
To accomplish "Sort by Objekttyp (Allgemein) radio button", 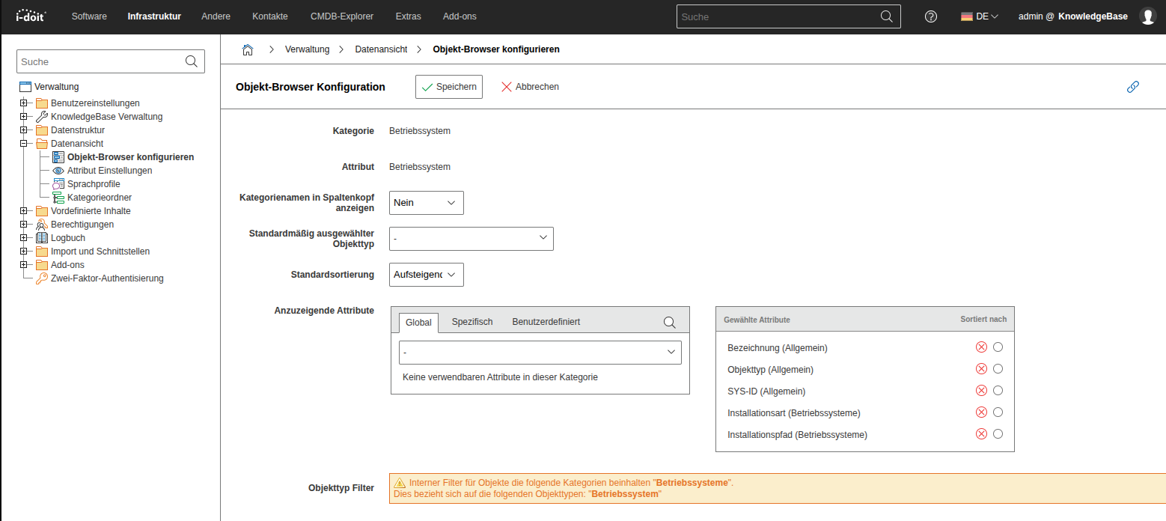I will coord(998,369).
